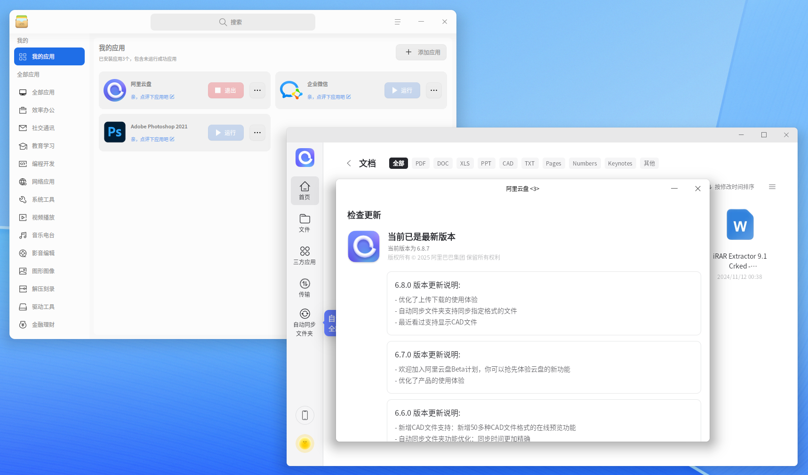
Task: Open the app store hamburger menu icon
Action: (398, 22)
